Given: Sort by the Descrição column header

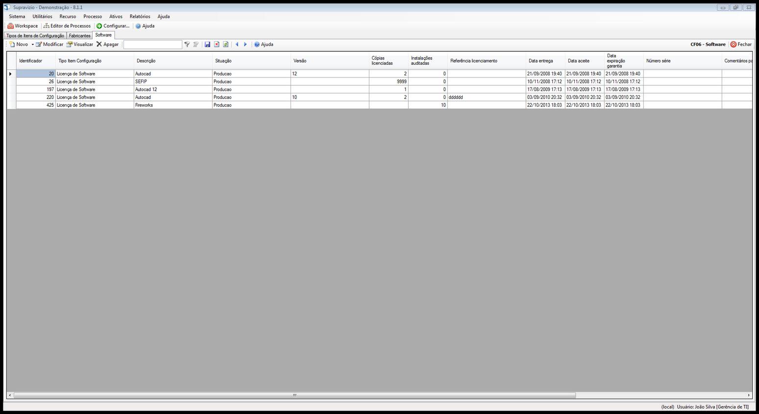Looking at the screenshot, I should (173, 61).
